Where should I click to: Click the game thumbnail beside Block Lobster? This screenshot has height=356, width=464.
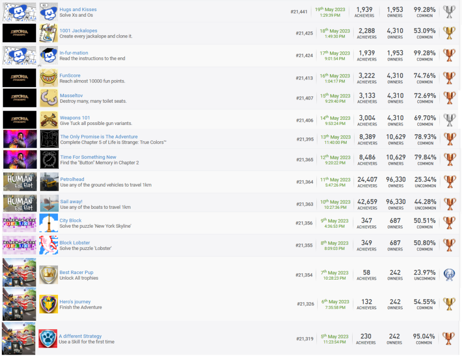tap(19, 245)
